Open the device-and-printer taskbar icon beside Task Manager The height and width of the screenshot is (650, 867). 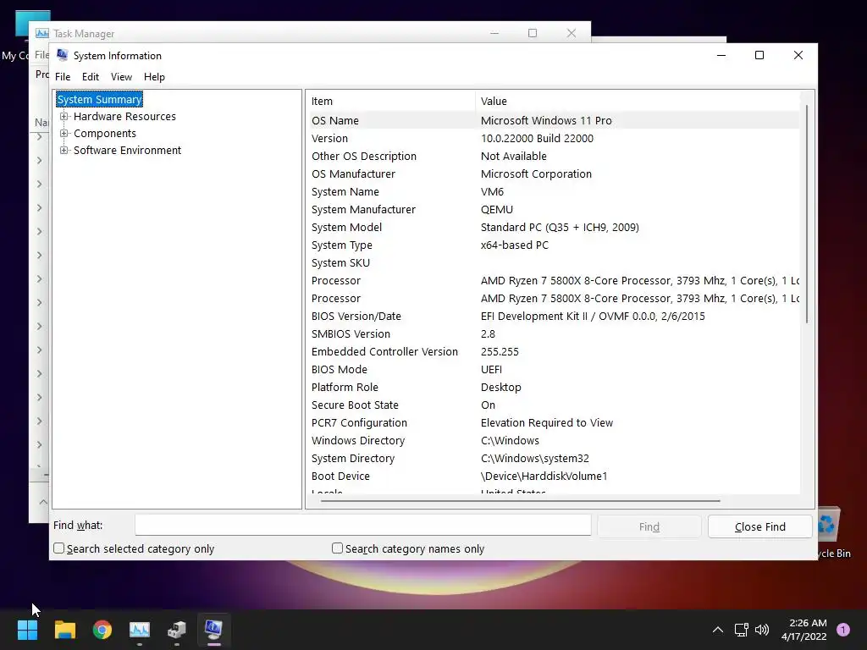177,630
